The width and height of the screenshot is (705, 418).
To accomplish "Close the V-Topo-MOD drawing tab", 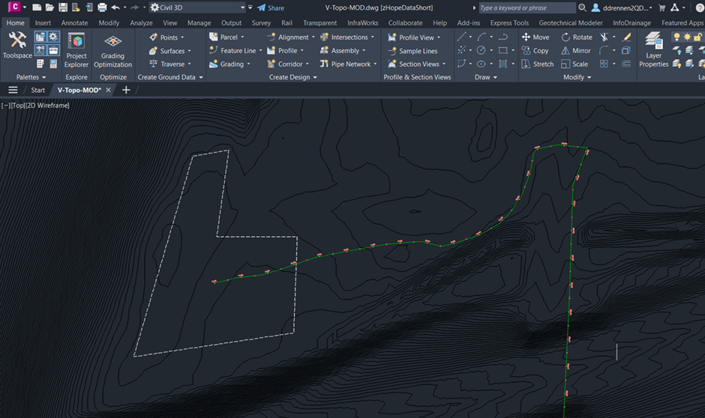I will (109, 90).
